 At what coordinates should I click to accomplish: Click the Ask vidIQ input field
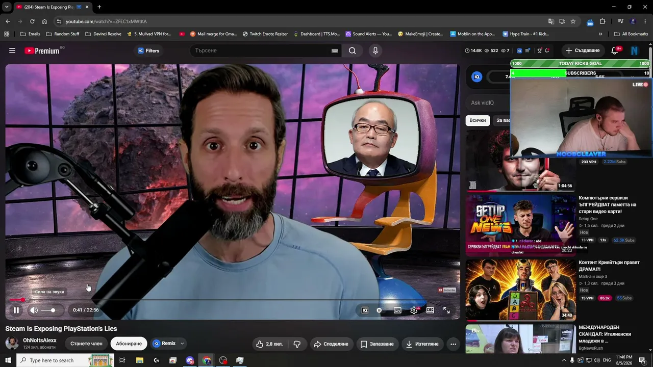coord(489,102)
